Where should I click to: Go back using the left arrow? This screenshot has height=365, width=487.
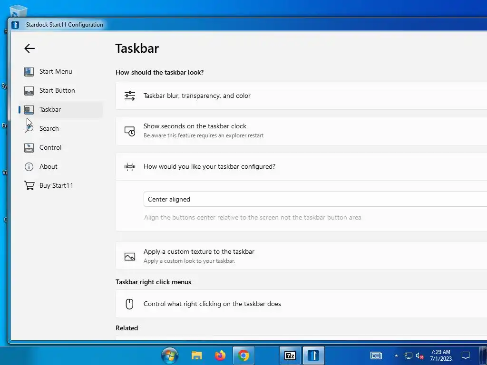point(29,48)
